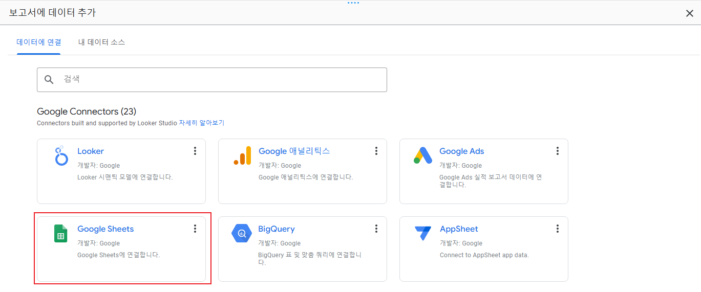Click the drag handle dots at panel top
Image resolution: width=701 pixels, height=292 pixels.
point(353,3)
